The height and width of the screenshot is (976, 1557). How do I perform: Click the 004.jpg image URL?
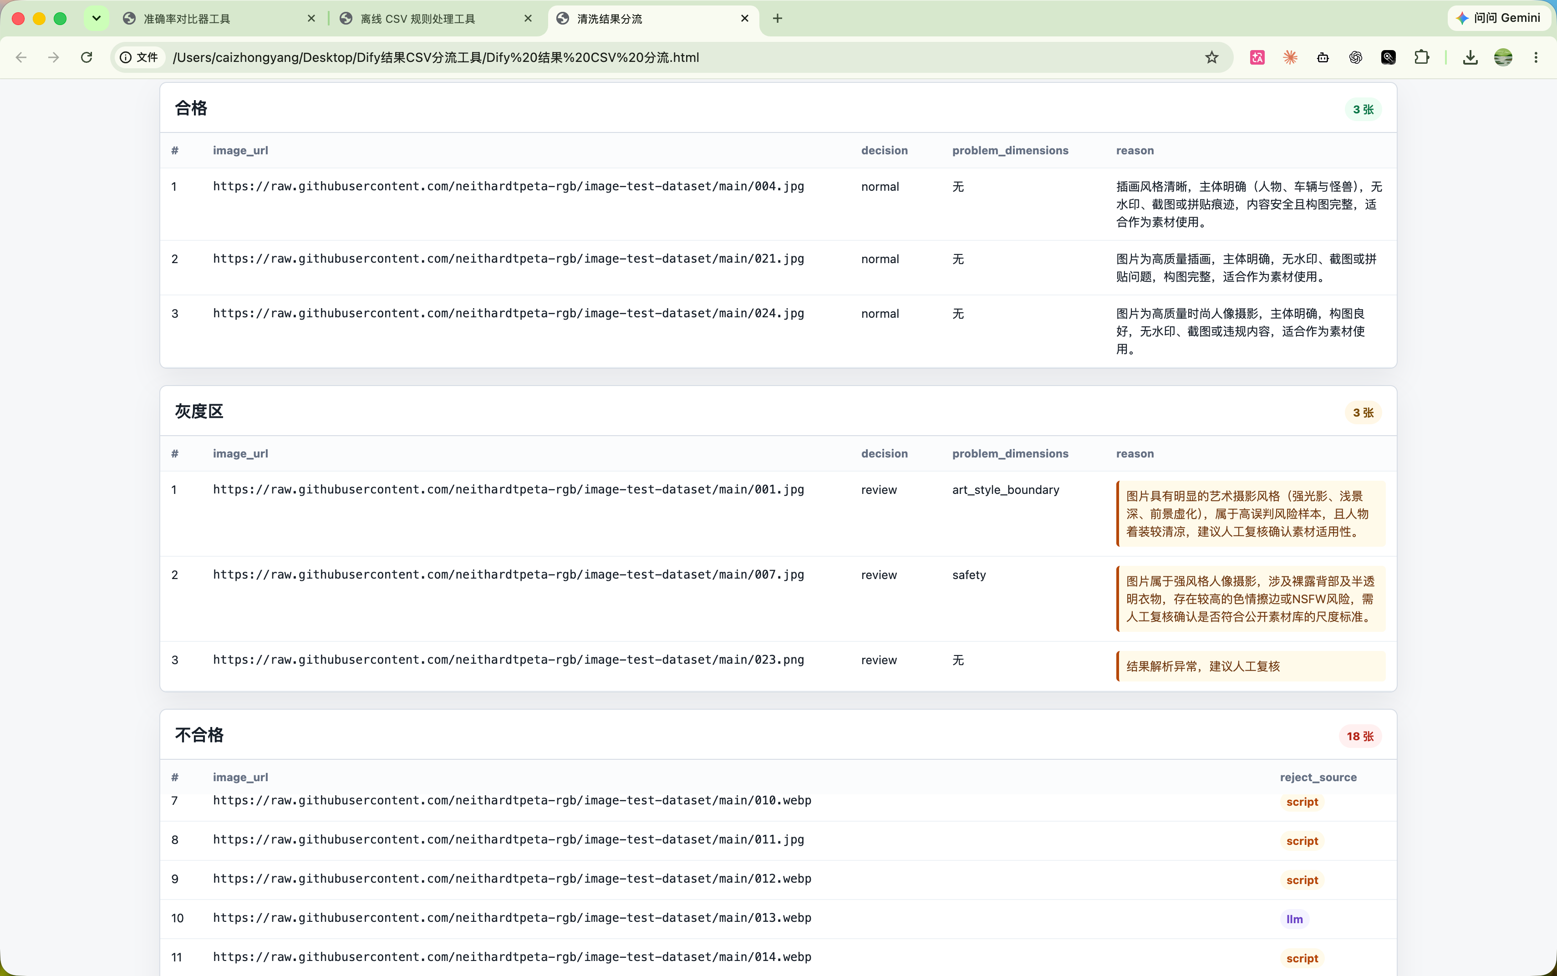coord(509,187)
